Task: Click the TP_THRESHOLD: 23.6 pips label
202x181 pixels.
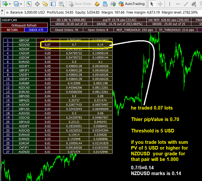Action: (x=176, y=30)
